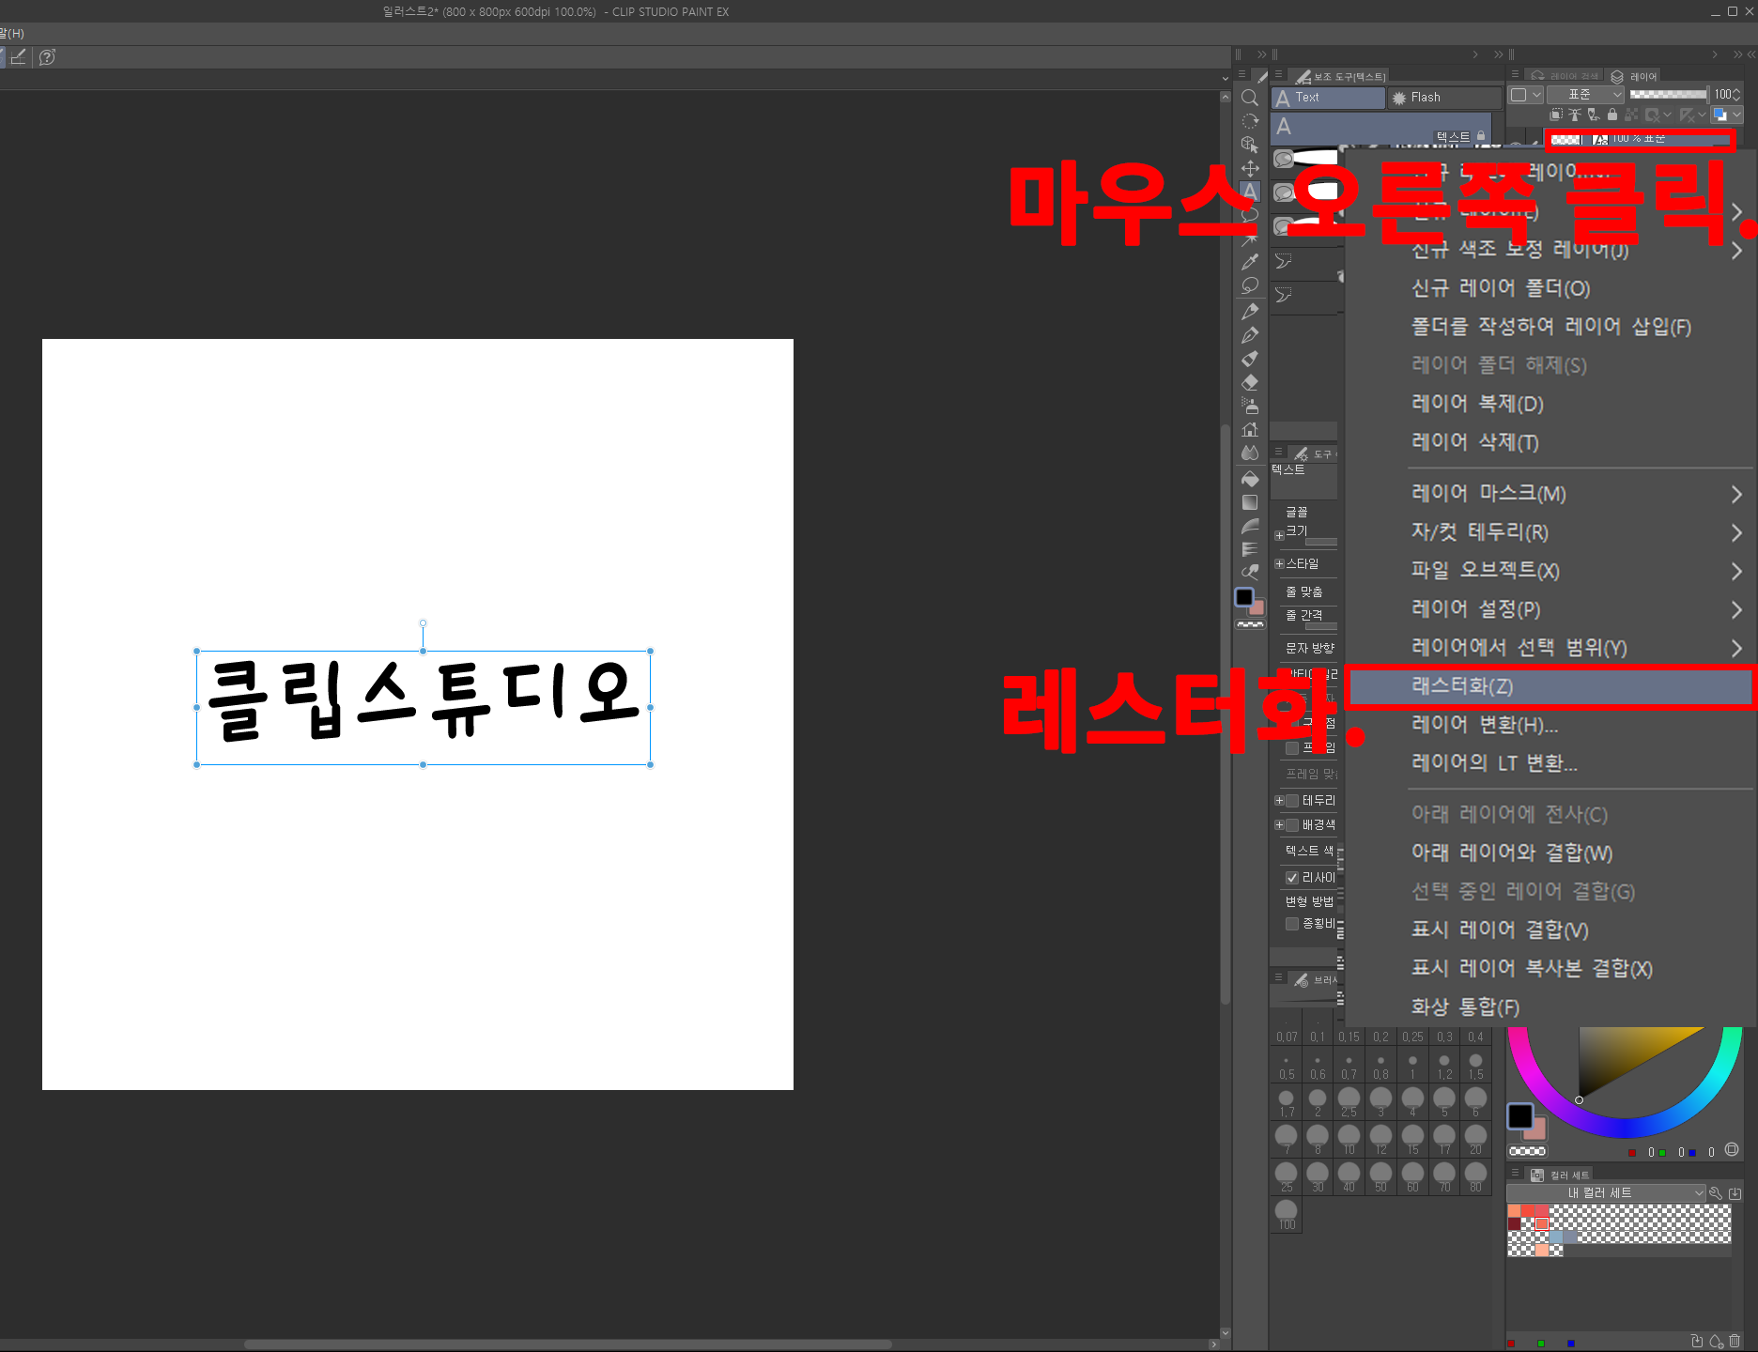The height and width of the screenshot is (1352, 1758).
Task: Select transparent color swatch below main colors
Action: coord(1249,624)
